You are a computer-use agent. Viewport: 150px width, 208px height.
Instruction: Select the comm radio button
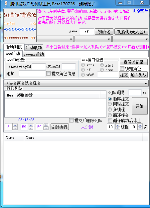point(102,70)
